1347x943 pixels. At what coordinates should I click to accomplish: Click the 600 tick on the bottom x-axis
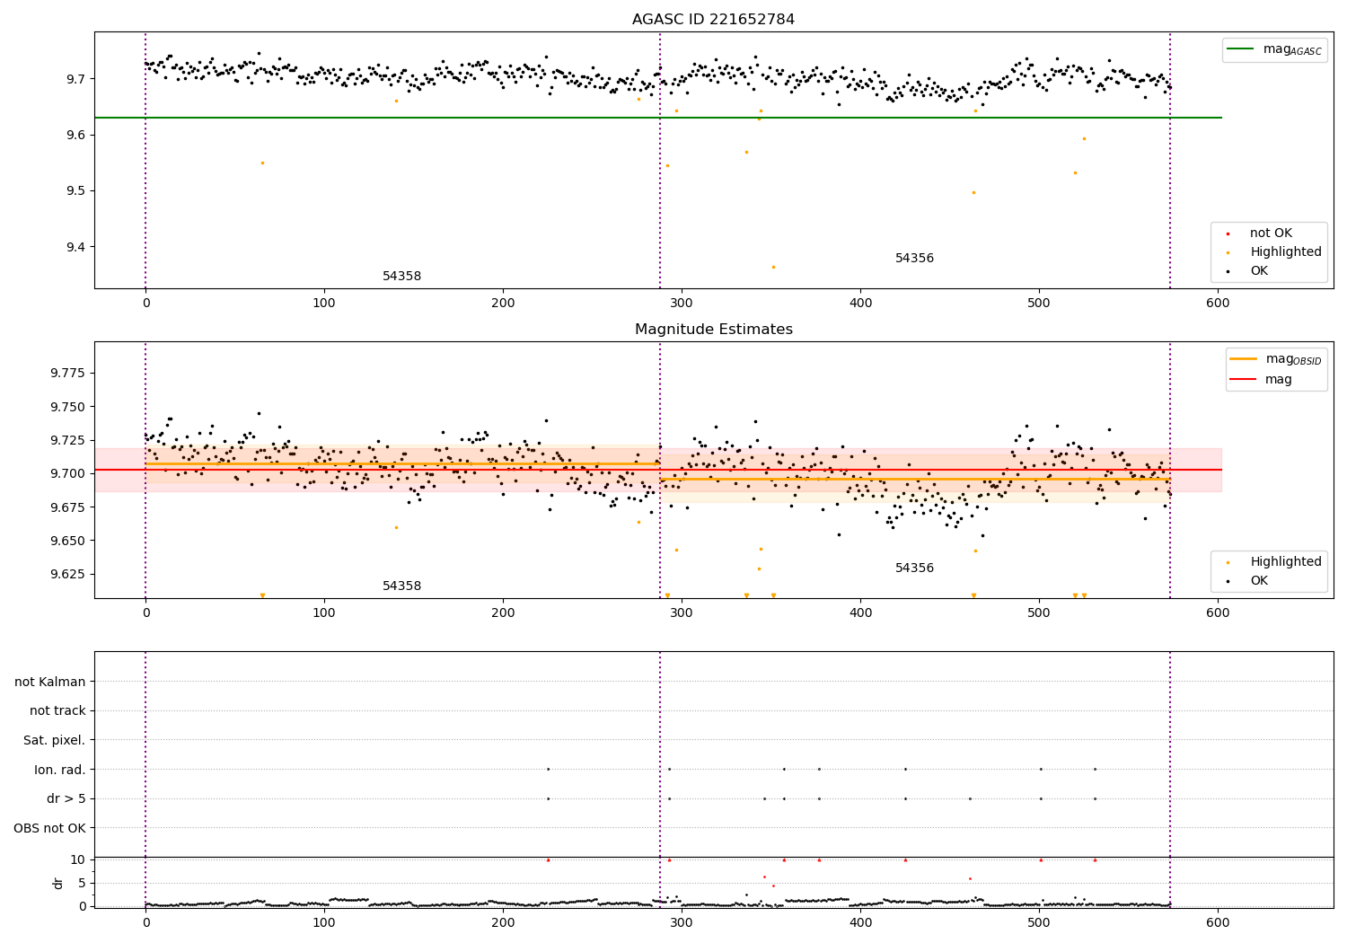click(x=1218, y=922)
